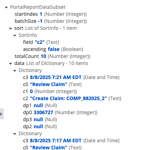Select the startIndex value 1

pyautogui.click(x=41, y=14)
